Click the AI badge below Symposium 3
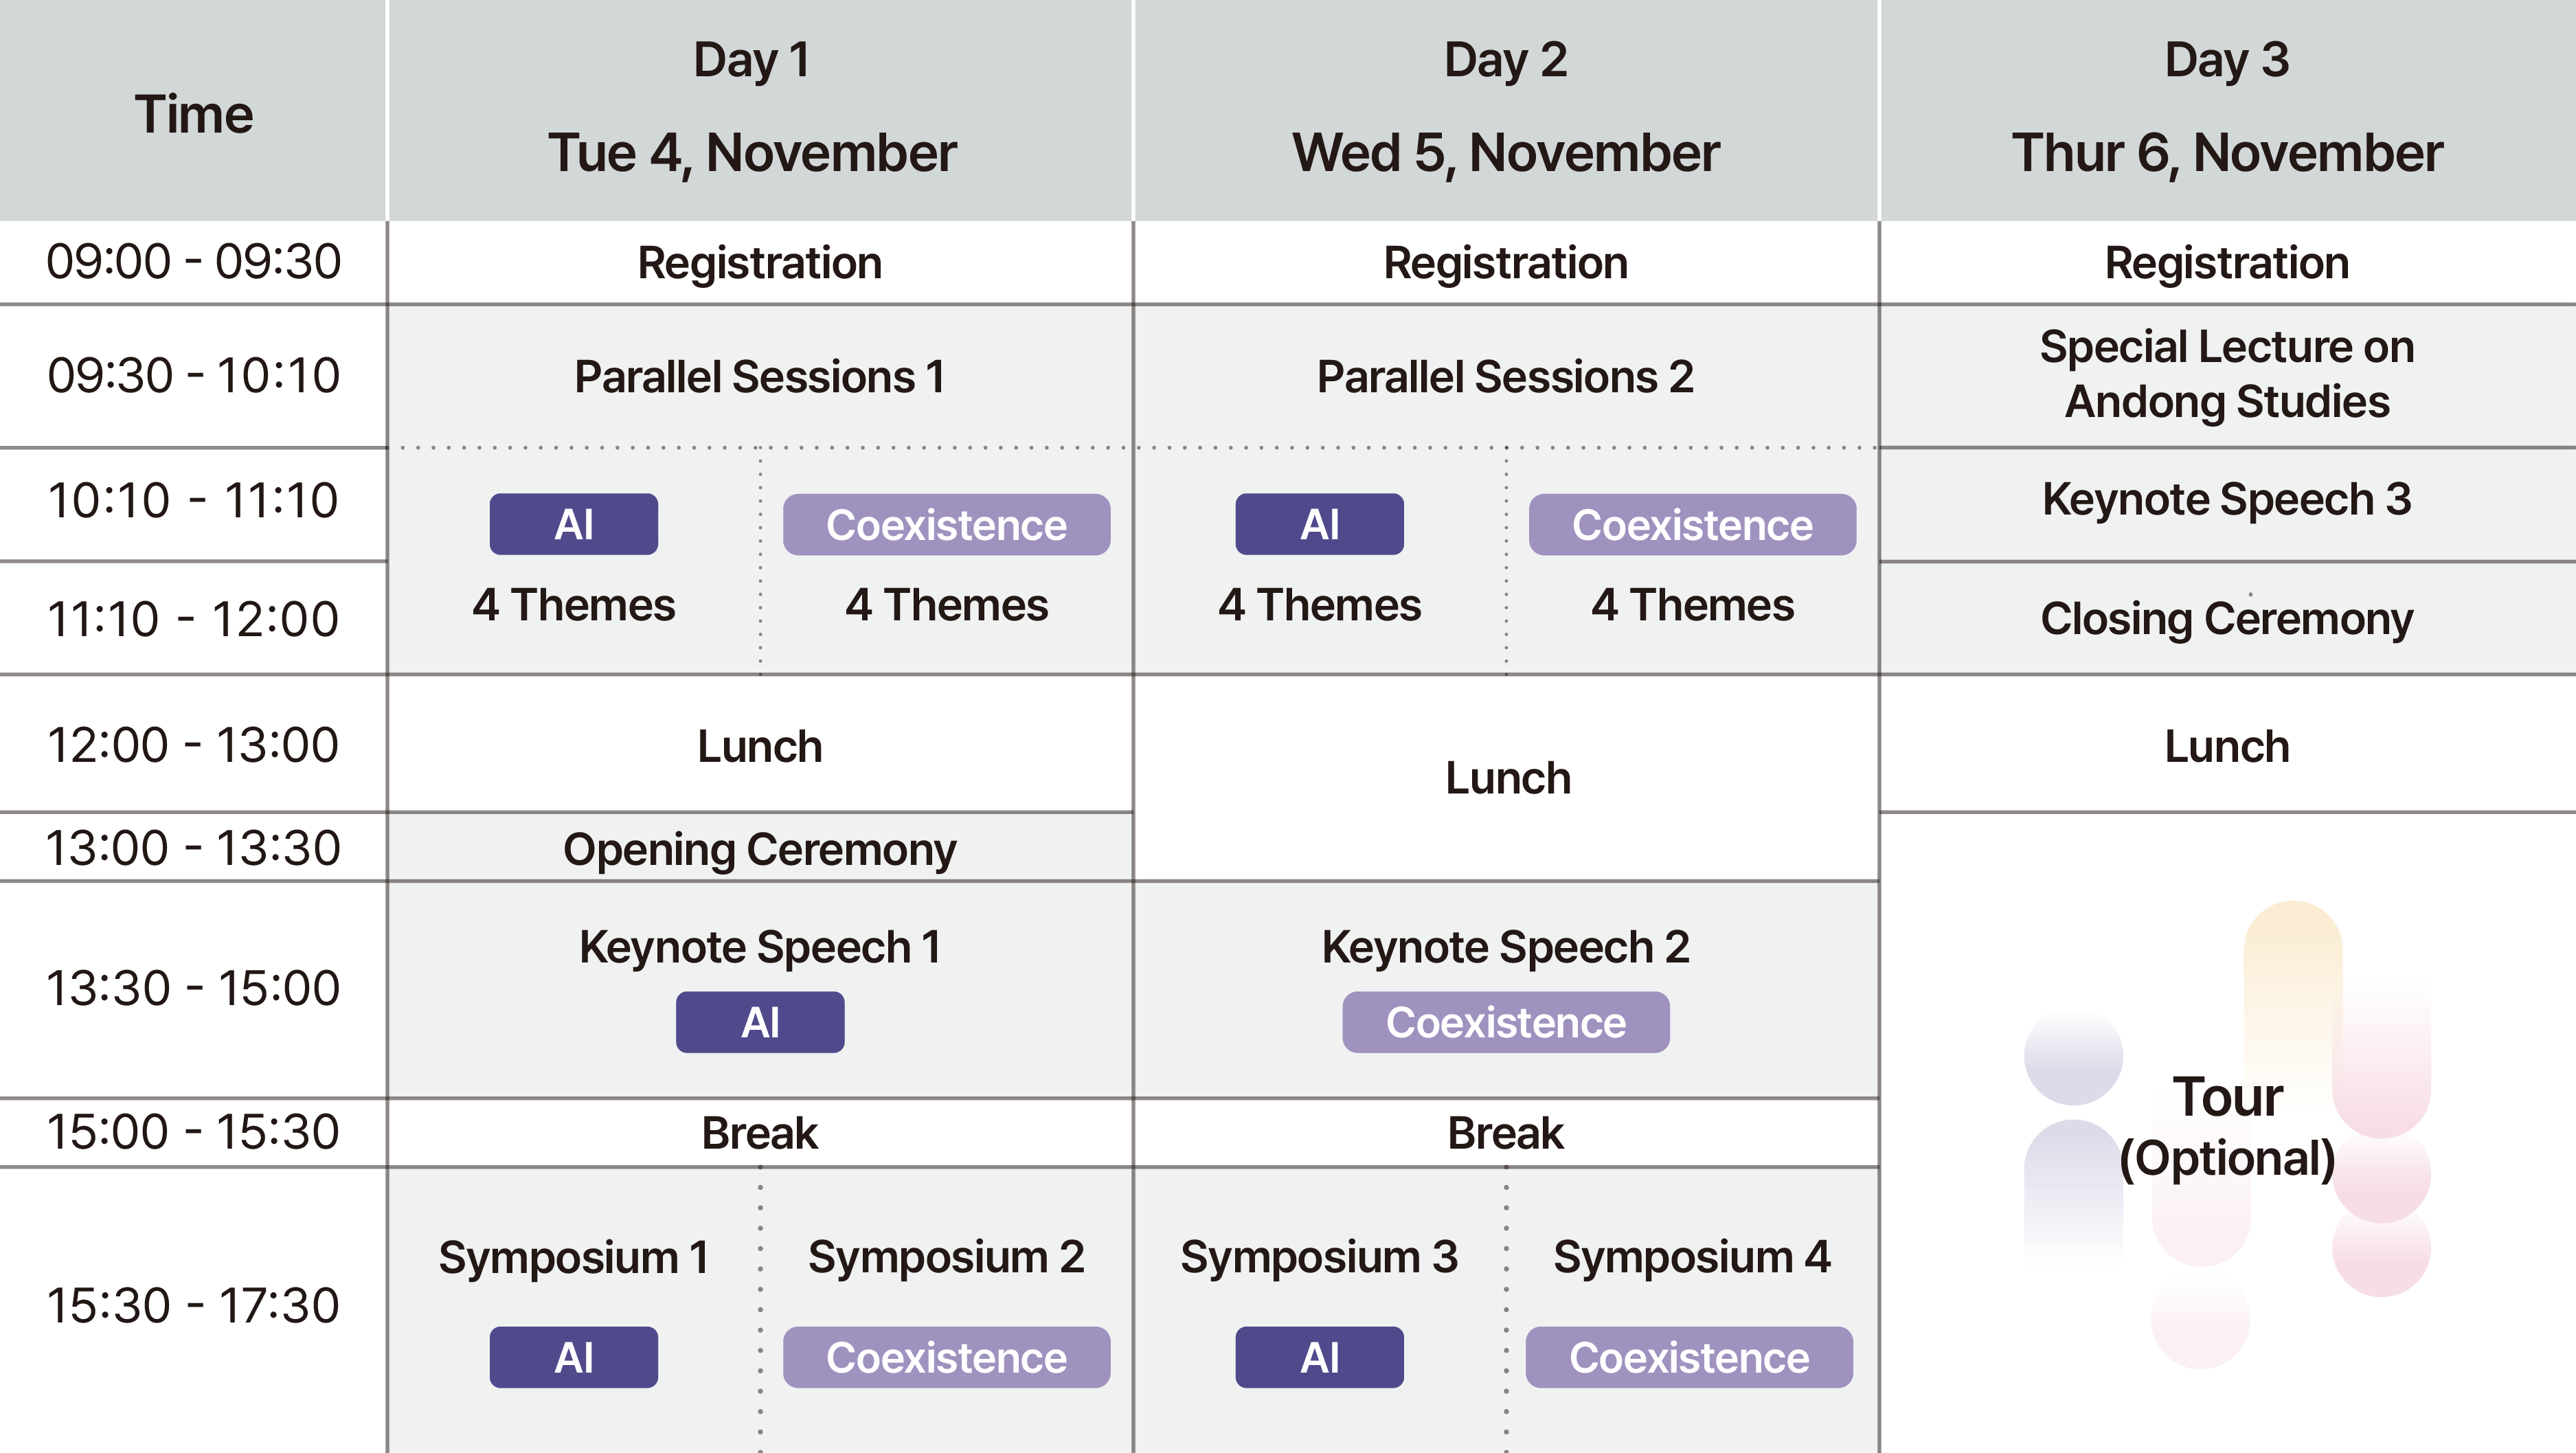Screen dimensions: 2576x1453 (x=1319, y=1357)
